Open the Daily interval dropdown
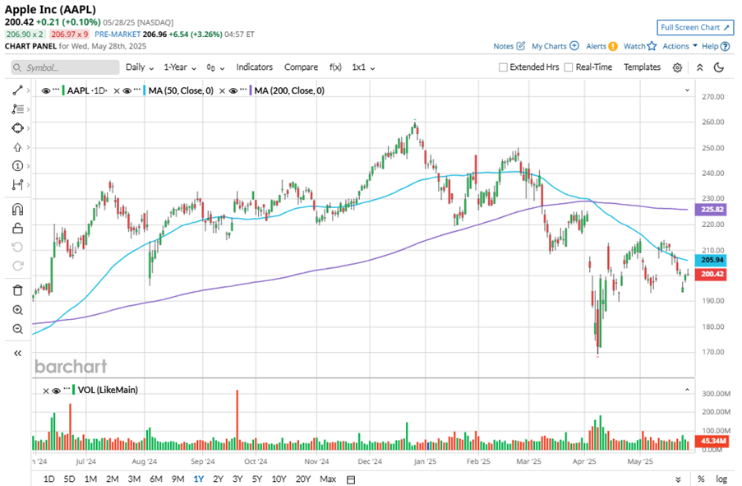The width and height of the screenshot is (742, 486). tap(139, 67)
